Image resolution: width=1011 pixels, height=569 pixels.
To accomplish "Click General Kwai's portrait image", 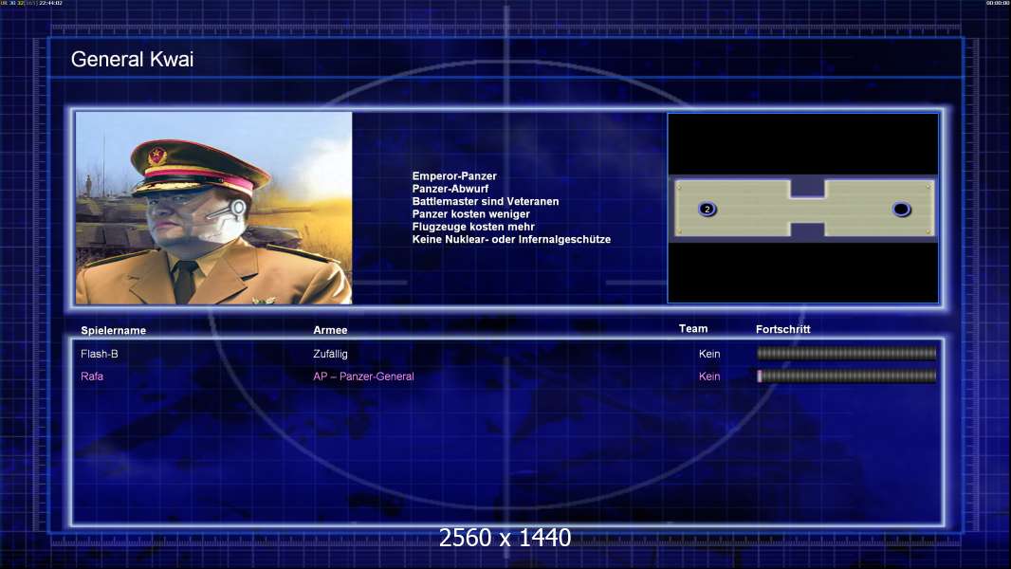I will (214, 208).
